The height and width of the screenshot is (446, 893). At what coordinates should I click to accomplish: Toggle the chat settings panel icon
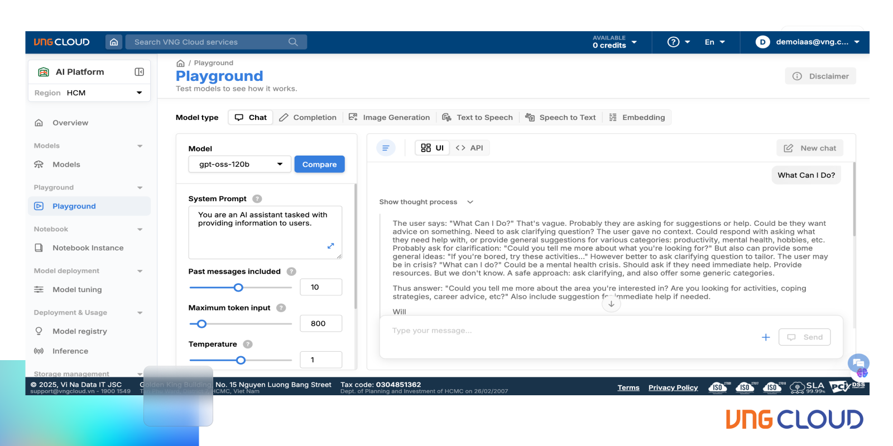pos(386,148)
